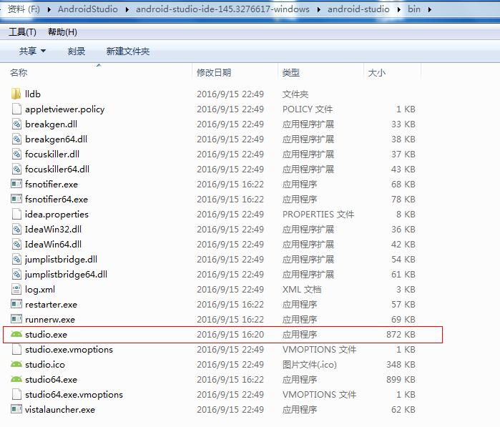The height and width of the screenshot is (427, 500).
Task: Click the IdeaWin64.dll icon
Action: (x=16, y=244)
